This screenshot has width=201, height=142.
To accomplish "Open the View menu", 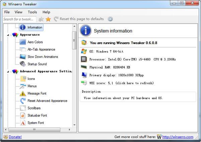I will [x=19, y=12].
